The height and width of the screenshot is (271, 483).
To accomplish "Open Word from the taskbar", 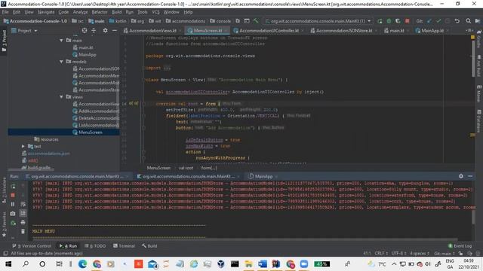I will [x=263, y=264].
